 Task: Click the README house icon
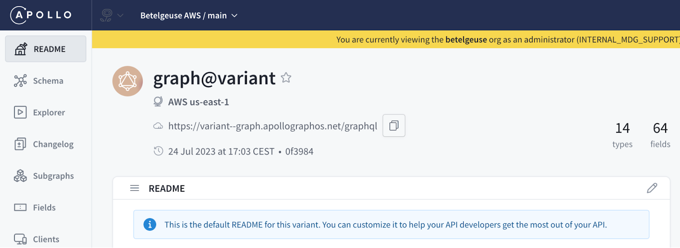(21, 49)
